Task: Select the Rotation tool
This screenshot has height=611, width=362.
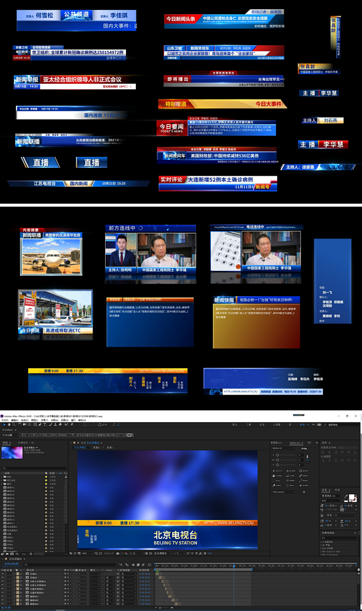Action: tap(19, 424)
